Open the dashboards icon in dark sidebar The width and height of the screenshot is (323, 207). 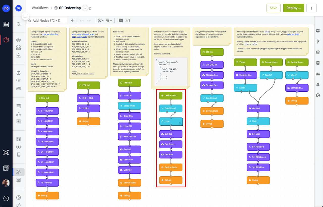tap(6, 24)
